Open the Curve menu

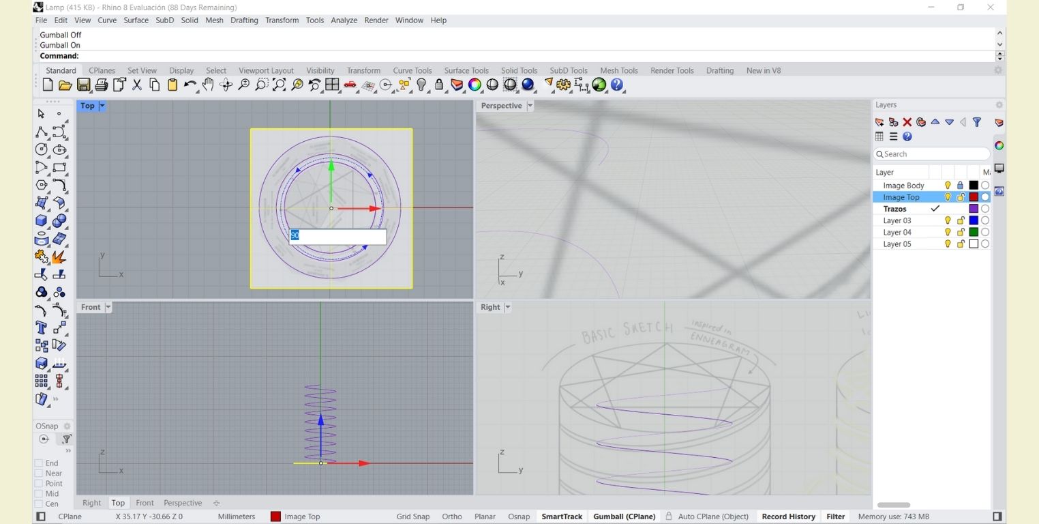[x=107, y=20]
